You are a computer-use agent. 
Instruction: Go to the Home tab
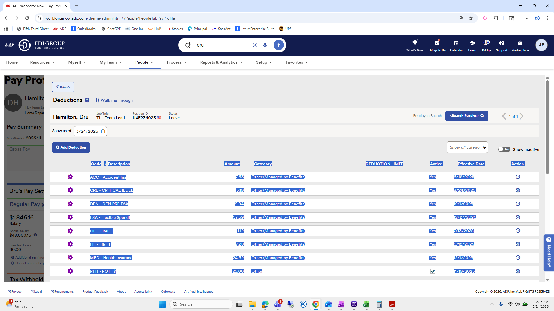(12, 62)
